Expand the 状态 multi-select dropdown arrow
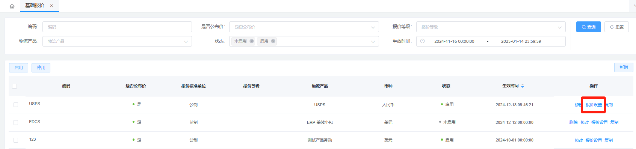Viewport: 636px width, 149px height. (x=373, y=41)
